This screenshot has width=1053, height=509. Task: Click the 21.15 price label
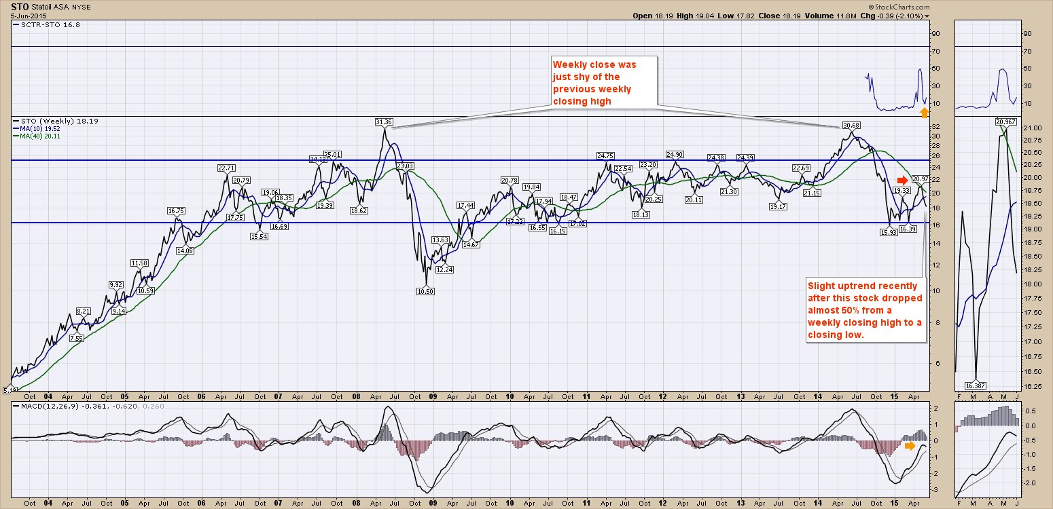click(x=811, y=193)
